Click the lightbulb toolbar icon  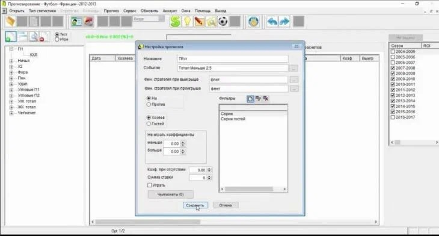click(187, 22)
